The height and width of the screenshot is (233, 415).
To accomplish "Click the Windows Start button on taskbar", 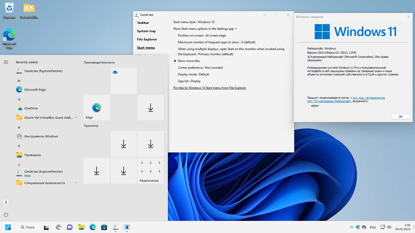I will [x=8, y=227].
